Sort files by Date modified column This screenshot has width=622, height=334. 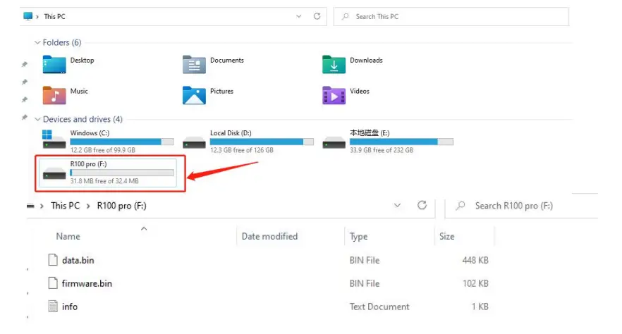[x=269, y=237]
